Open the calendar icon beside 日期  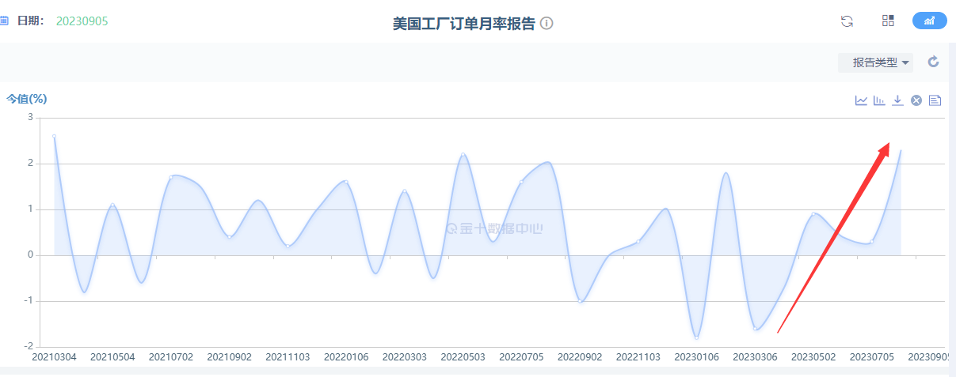pos(4,21)
